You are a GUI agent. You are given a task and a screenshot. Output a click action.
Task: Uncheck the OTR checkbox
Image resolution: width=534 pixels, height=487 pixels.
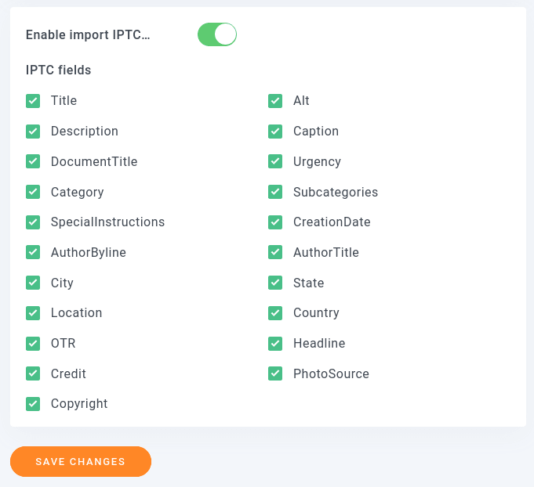pos(33,343)
